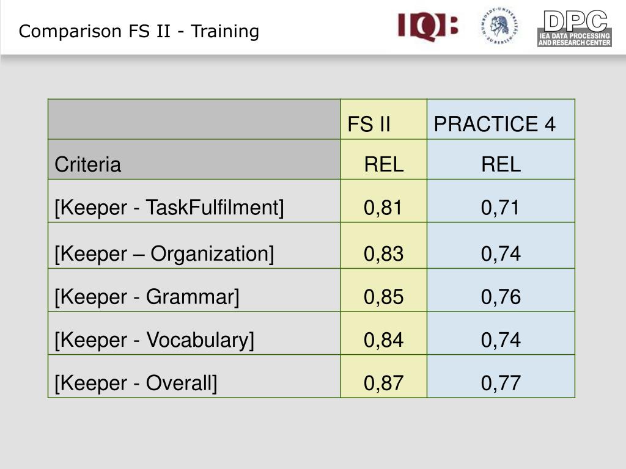The width and height of the screenshot is (626, 469).
Task: Click the 0,77 Overall practice value
Action: [x=501, y=376]
